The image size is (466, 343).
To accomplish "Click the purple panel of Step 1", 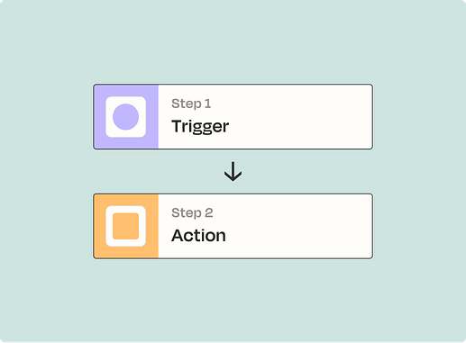I will [126, 117].
